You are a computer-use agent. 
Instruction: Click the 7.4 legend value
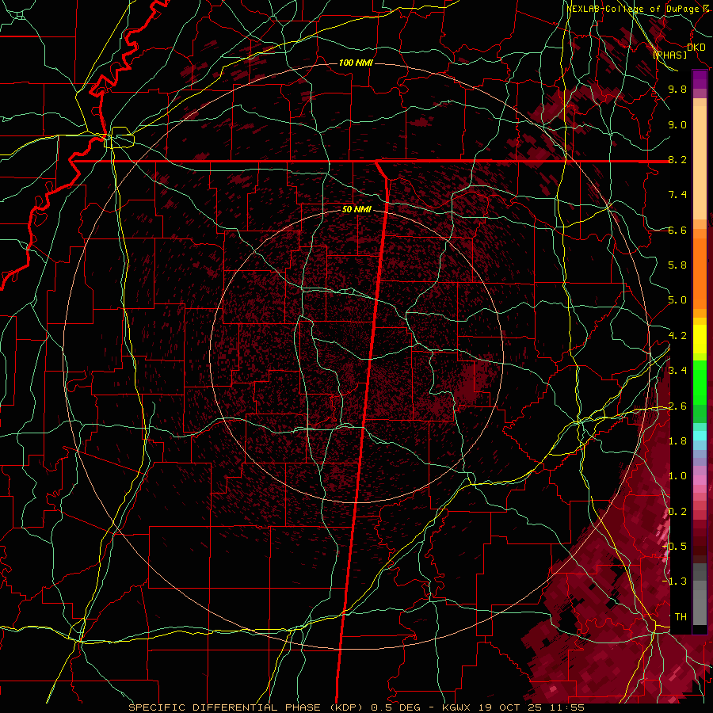pos(677,195)
